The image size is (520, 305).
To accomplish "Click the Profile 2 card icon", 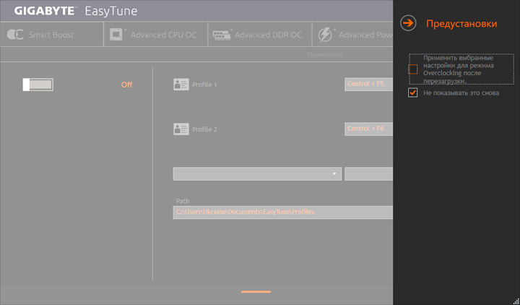I will 181,129.
